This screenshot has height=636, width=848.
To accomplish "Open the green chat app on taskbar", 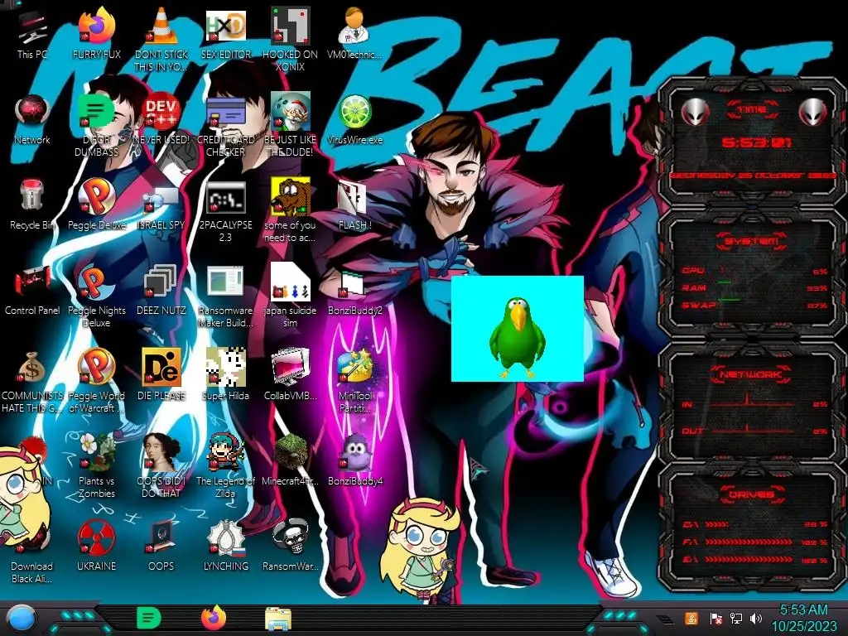I will (x=149, y=618).
